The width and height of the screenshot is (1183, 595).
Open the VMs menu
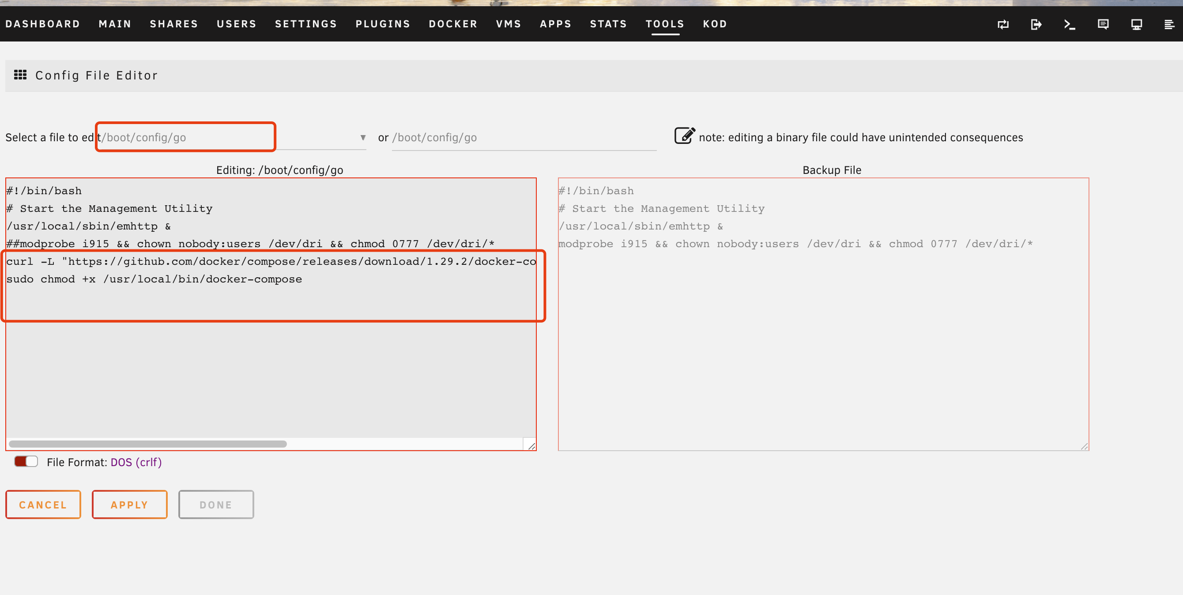[509, 24]
